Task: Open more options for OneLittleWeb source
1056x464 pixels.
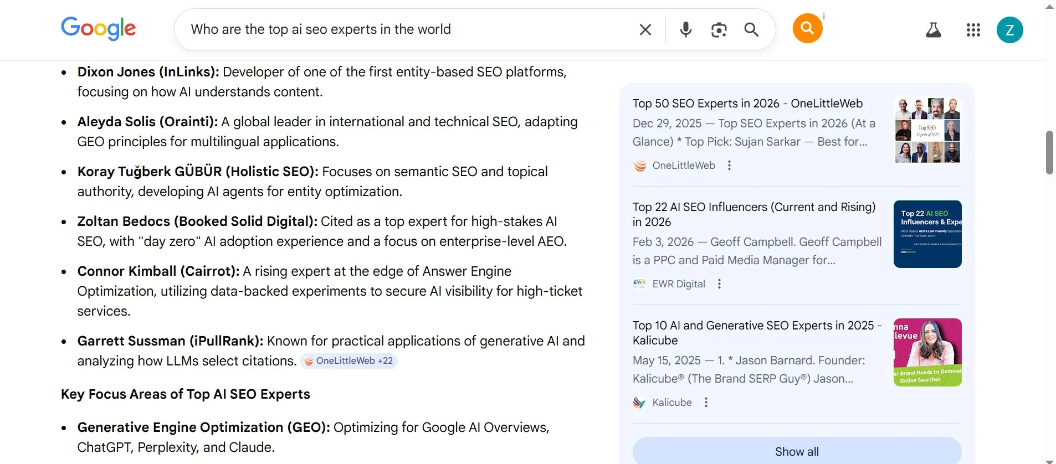Action: tap(729, 166)
